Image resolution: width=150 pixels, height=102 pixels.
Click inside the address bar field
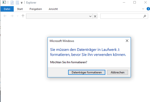click(57, 16)
